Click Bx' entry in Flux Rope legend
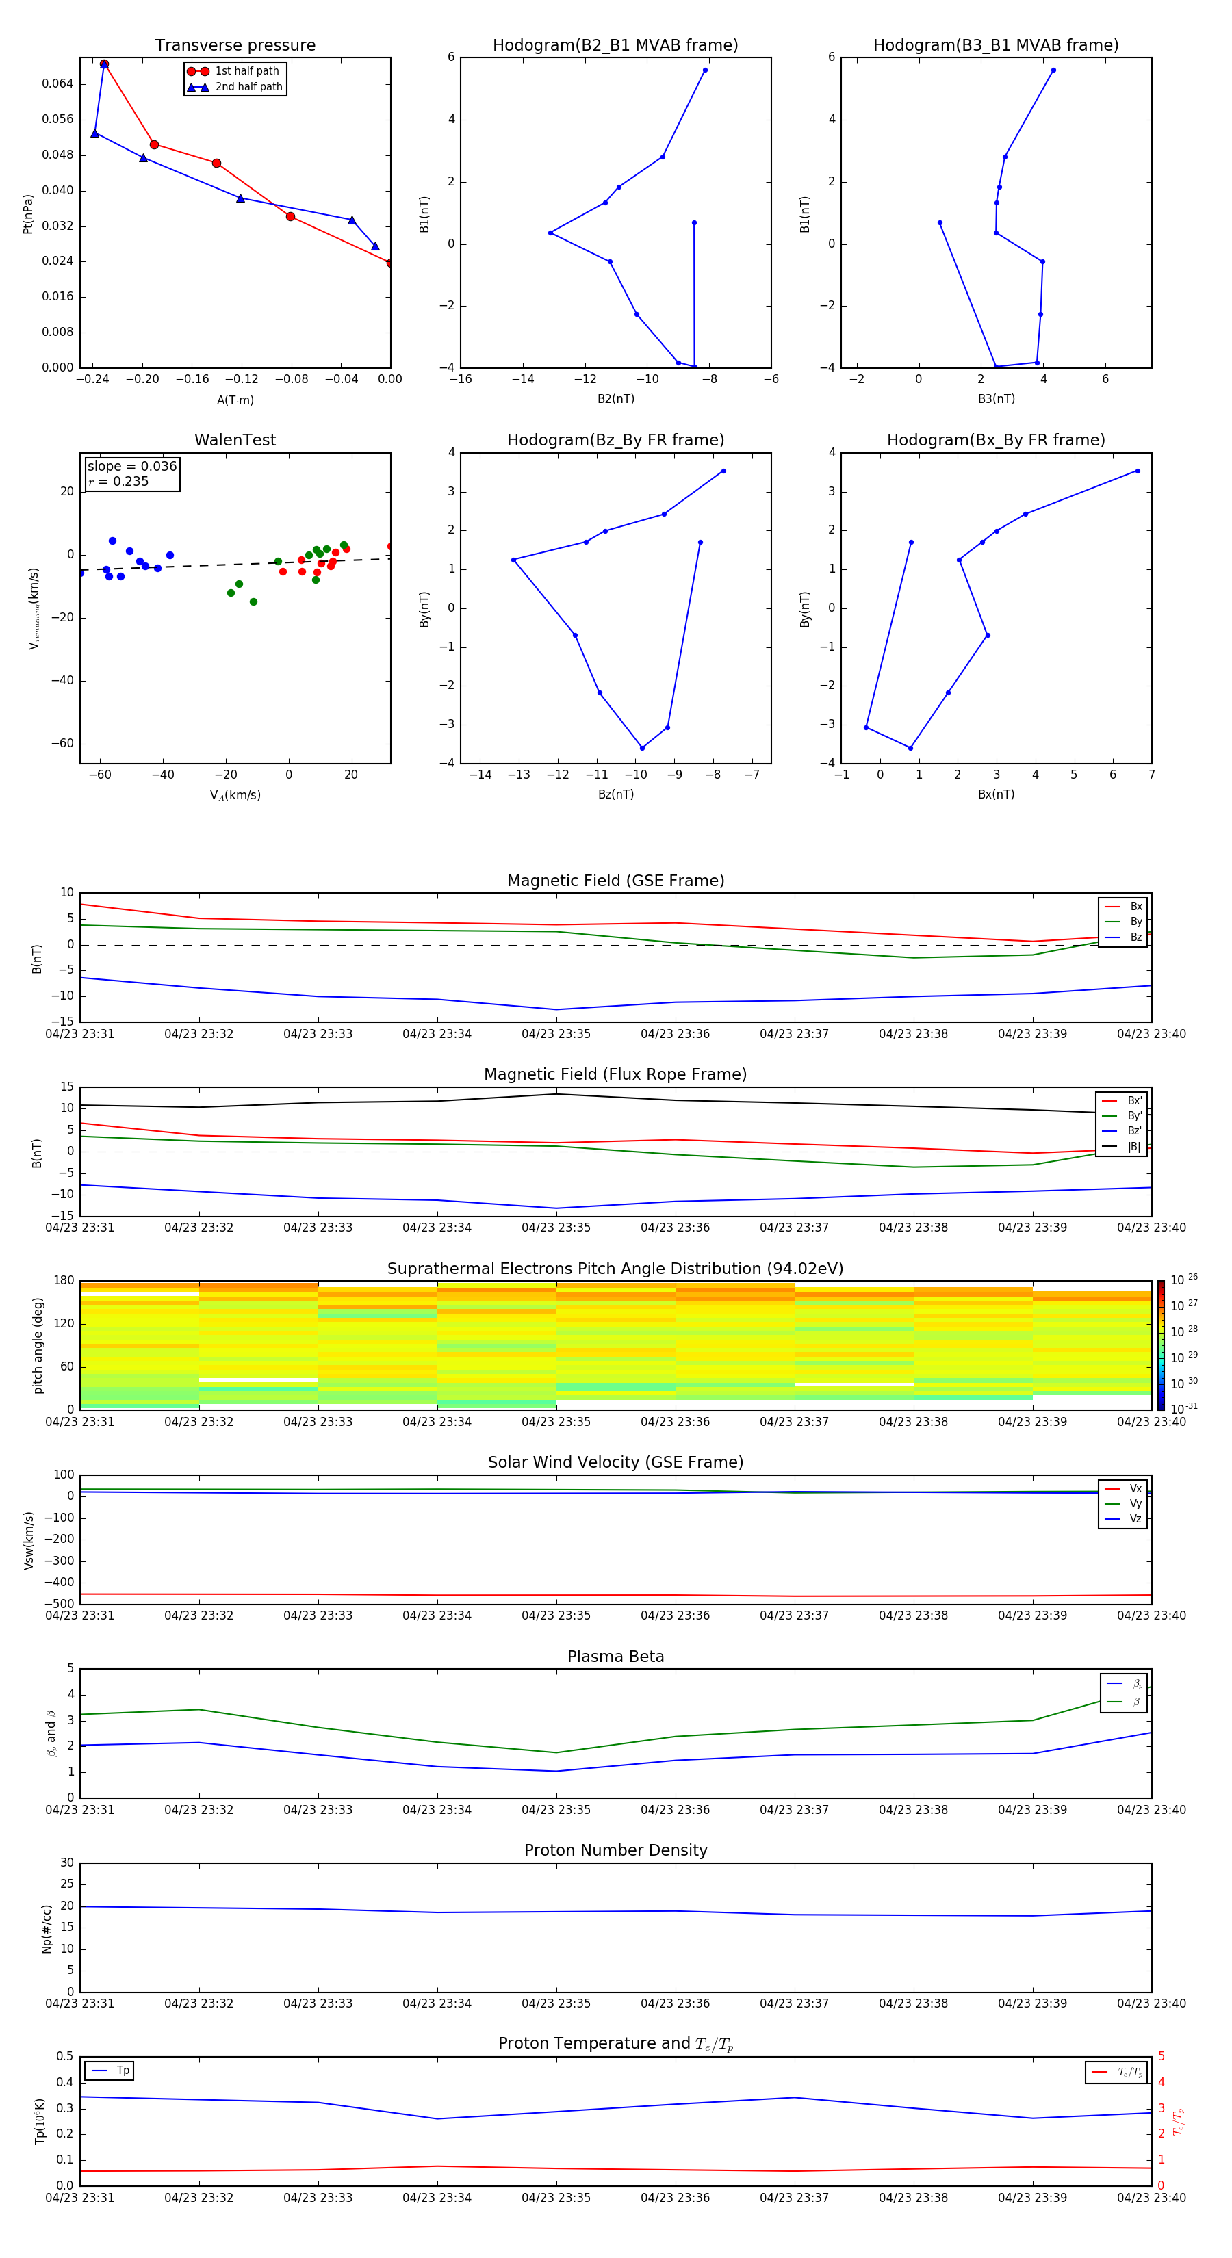The width and height of the screenshot is (1232, 2258). pyautogui.click(x=1122, y=1101)
